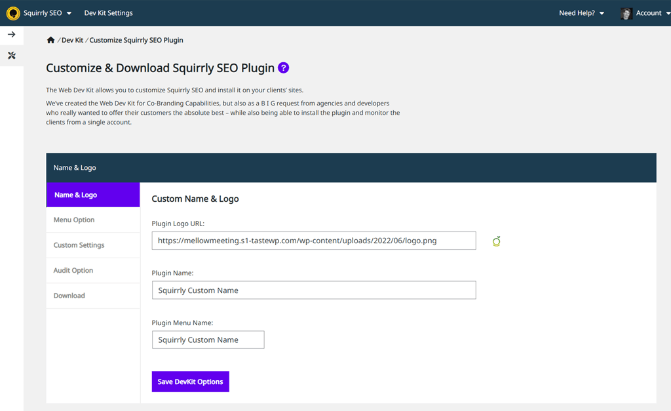Focus the Plugin Name field

(314, 290)
